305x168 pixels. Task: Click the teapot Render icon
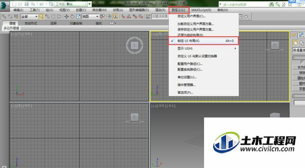246,17
